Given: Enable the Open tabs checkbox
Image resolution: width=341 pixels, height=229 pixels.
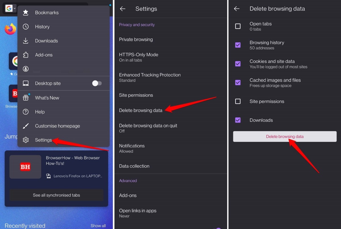Looking at the screenshot, I should coord(238,26).
